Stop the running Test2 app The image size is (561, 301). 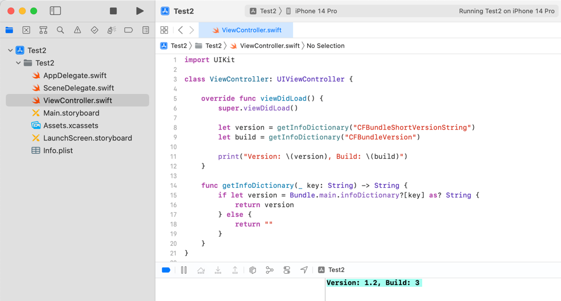click(x=113, y=11)
